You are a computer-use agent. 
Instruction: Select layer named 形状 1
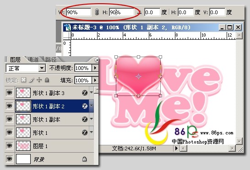tap(40, 133)
